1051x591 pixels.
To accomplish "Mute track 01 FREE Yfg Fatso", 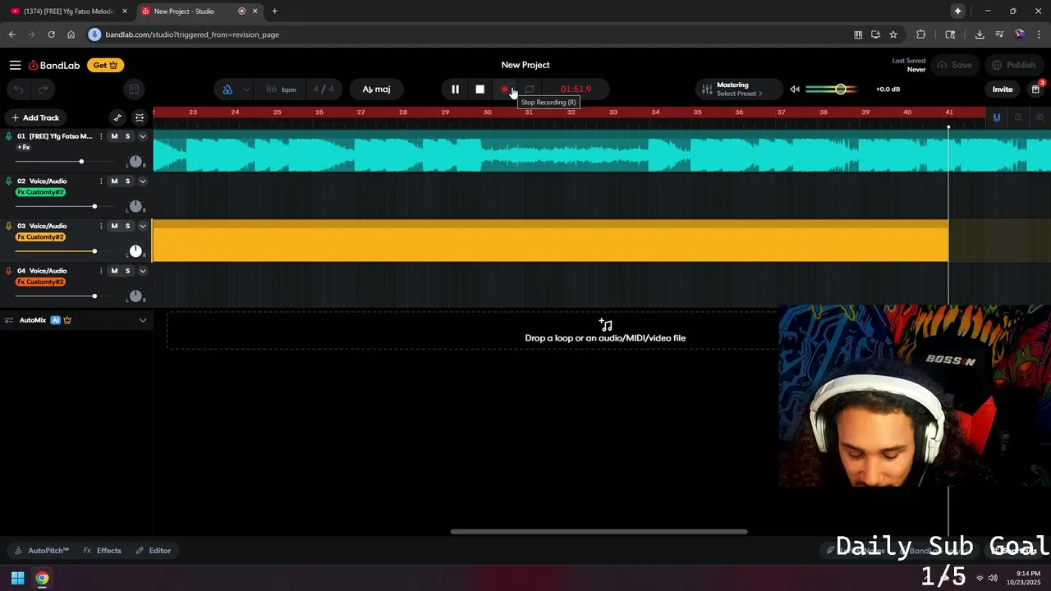I will [114, 136].
